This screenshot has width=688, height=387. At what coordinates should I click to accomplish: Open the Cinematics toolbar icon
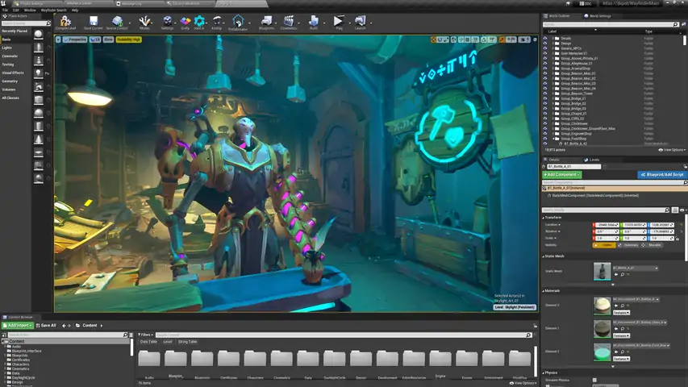click(289, 22)
